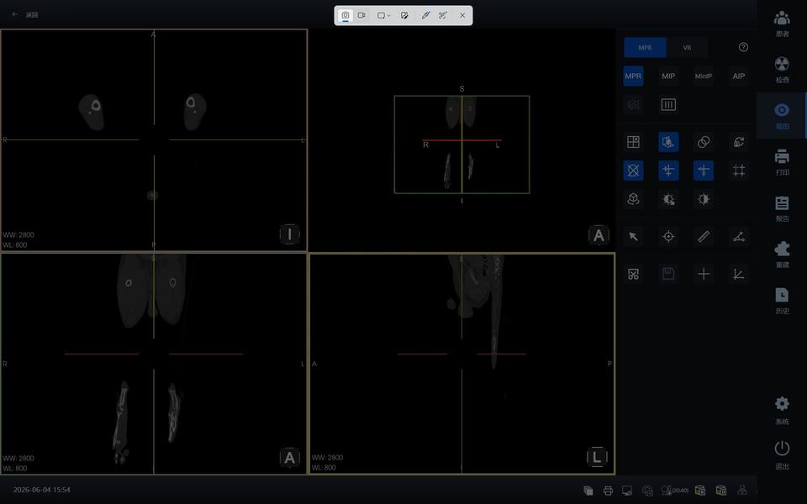Select AIP rendering mode
807x504 pixels.
click(x=739, y=76)
